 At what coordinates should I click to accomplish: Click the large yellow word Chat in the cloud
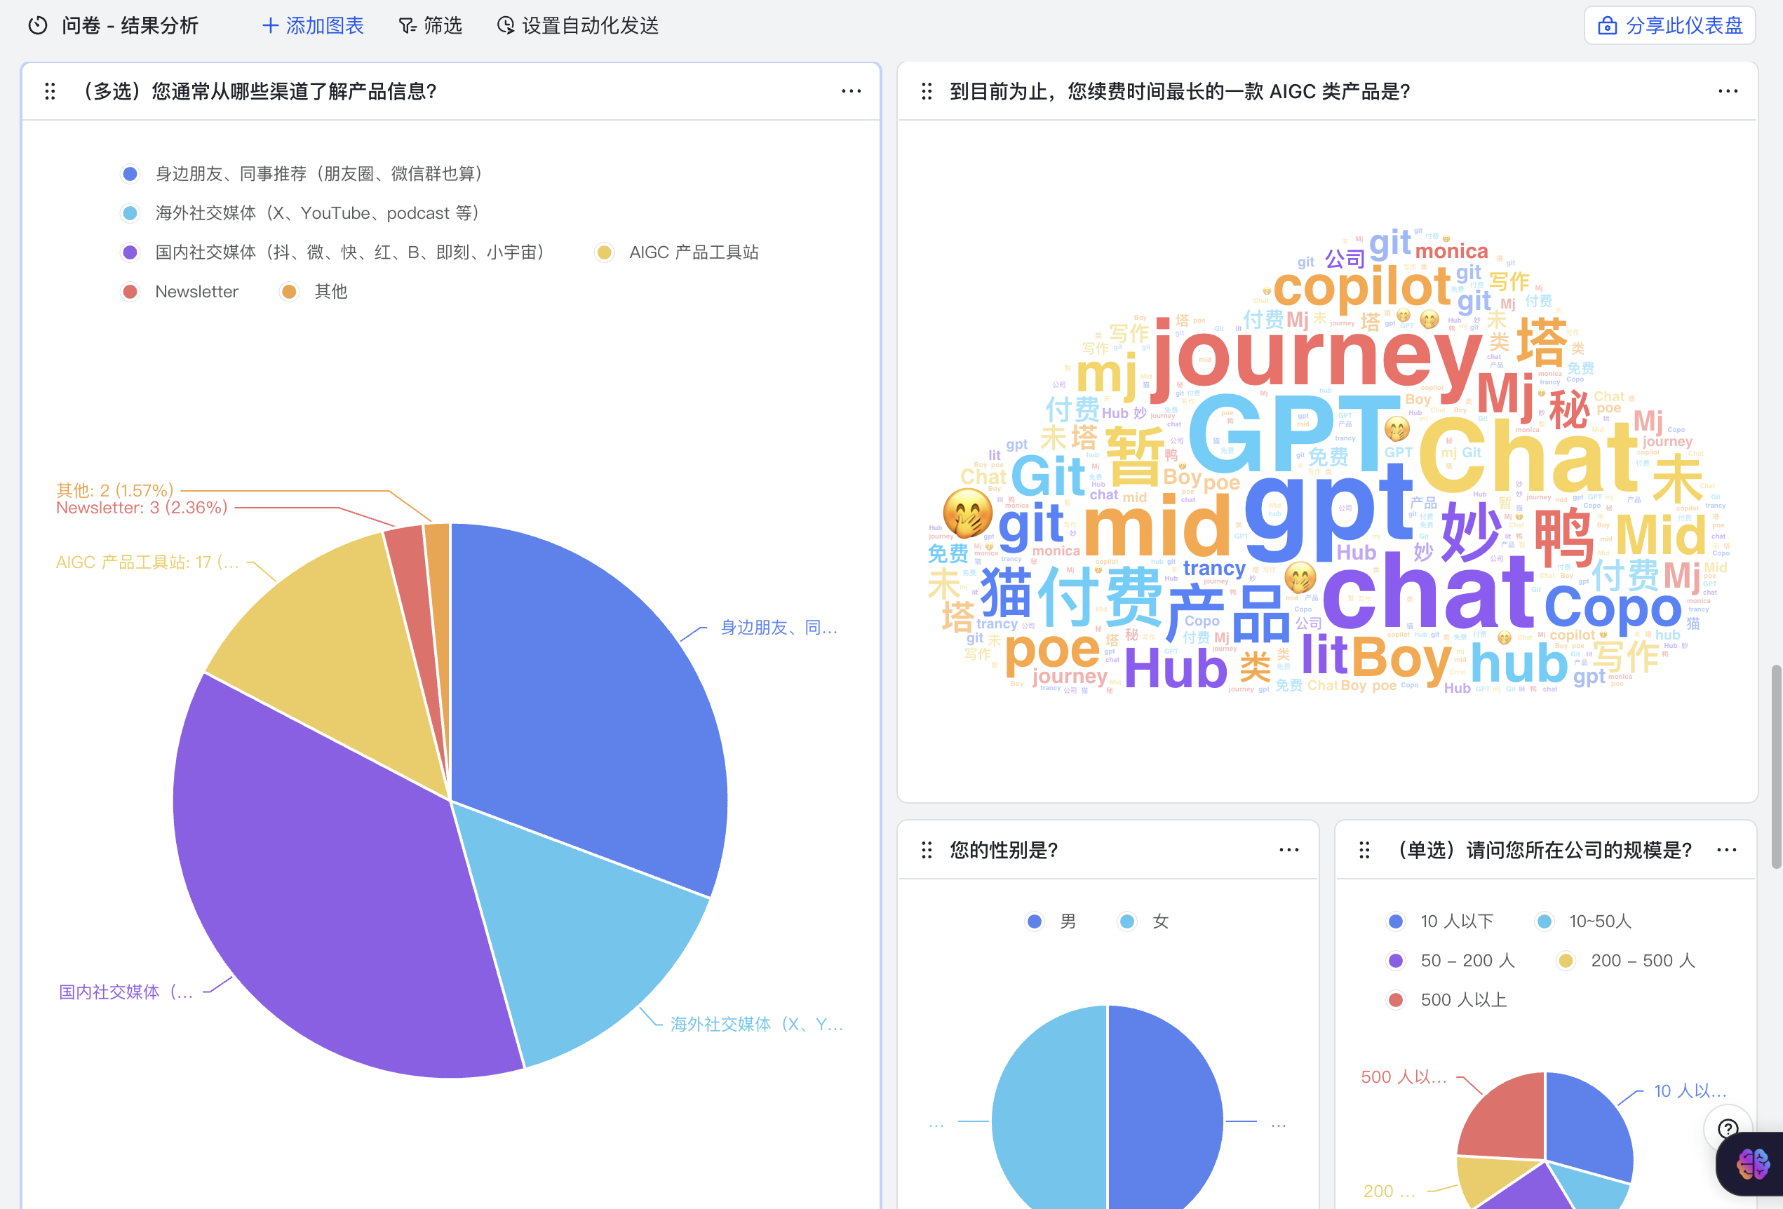1528,455
